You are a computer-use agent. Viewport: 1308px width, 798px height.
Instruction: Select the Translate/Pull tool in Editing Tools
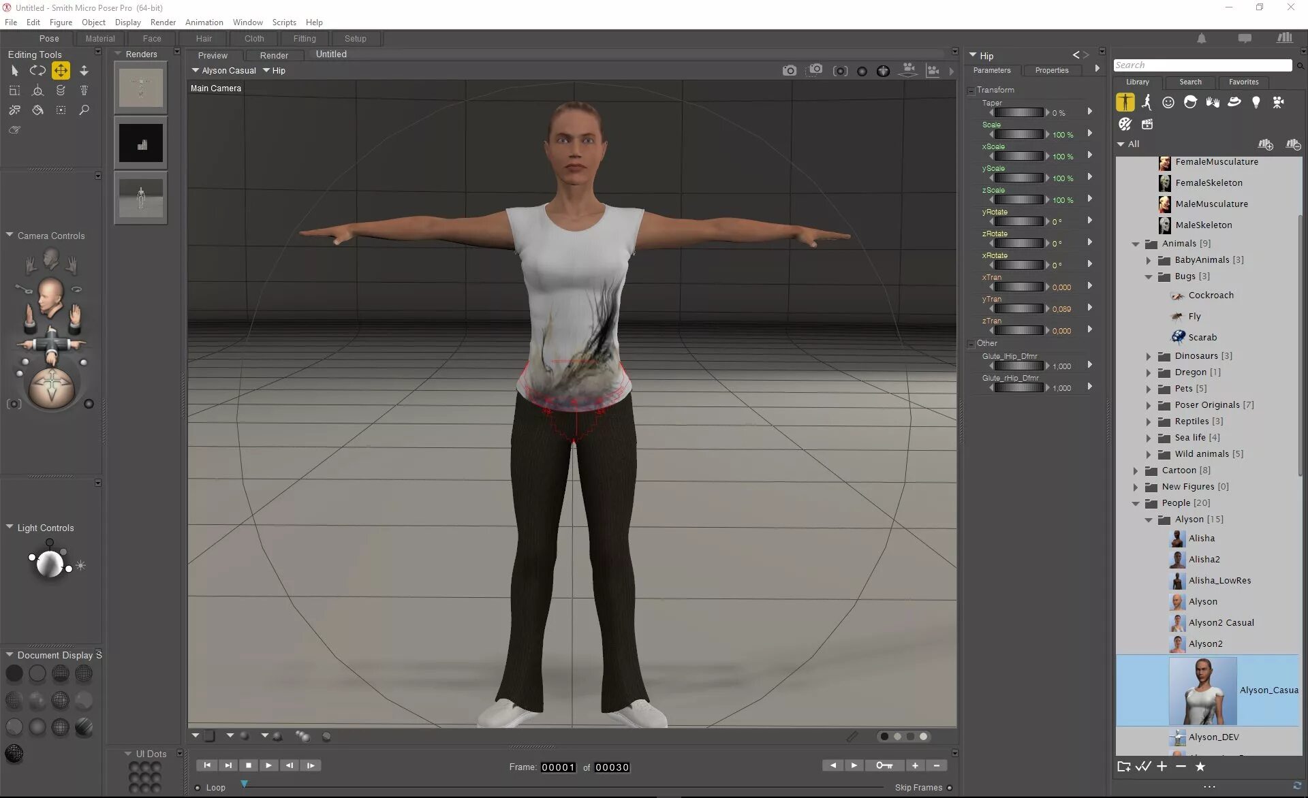[x=61, y=70]
